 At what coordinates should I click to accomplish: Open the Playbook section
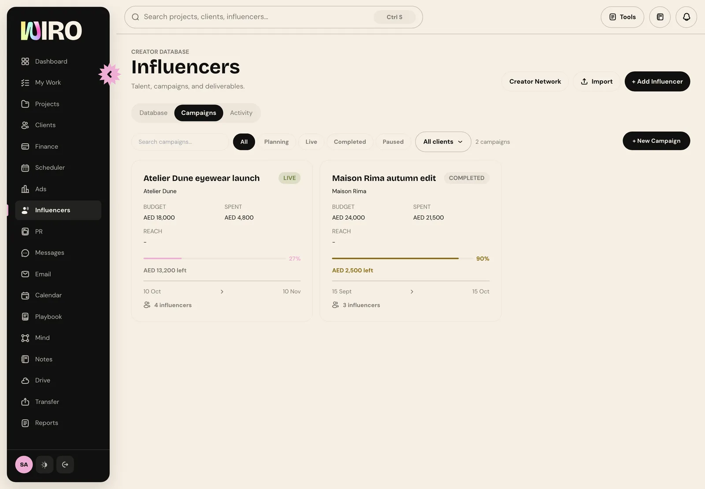[x=58, y=316]
